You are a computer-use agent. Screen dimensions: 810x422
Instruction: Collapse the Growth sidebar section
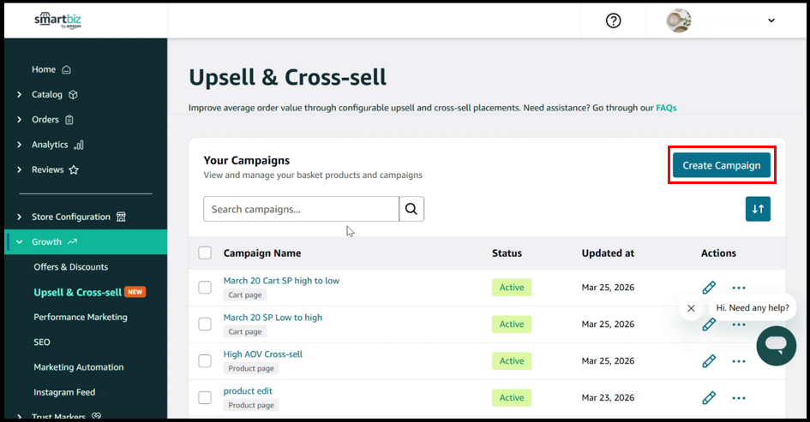click(x=20, y=242)
